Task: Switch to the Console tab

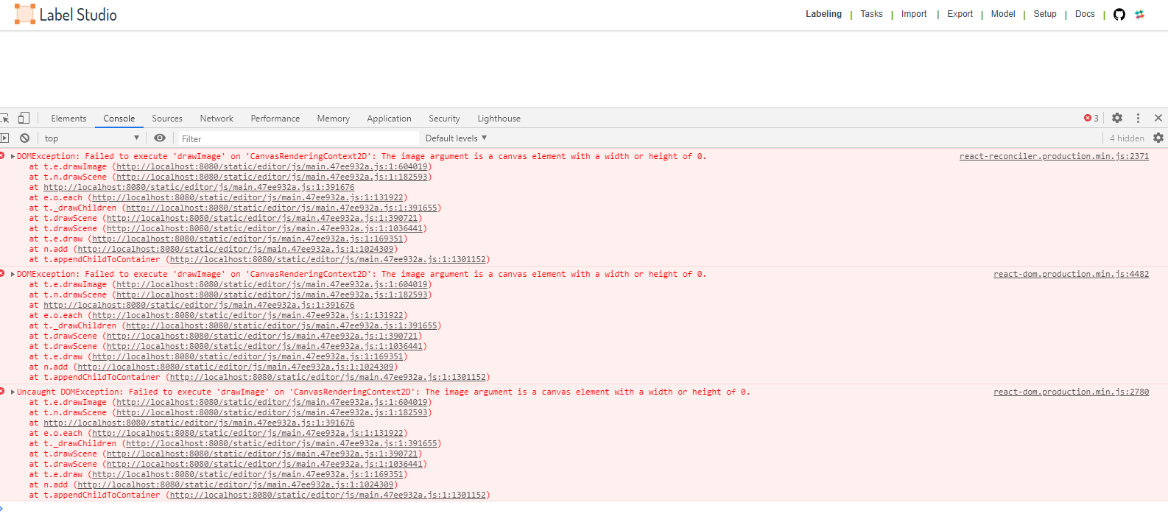Action: coord(119,119)
